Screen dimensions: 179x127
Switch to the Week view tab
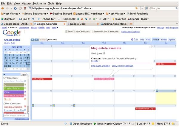click(x=148, y=40)
